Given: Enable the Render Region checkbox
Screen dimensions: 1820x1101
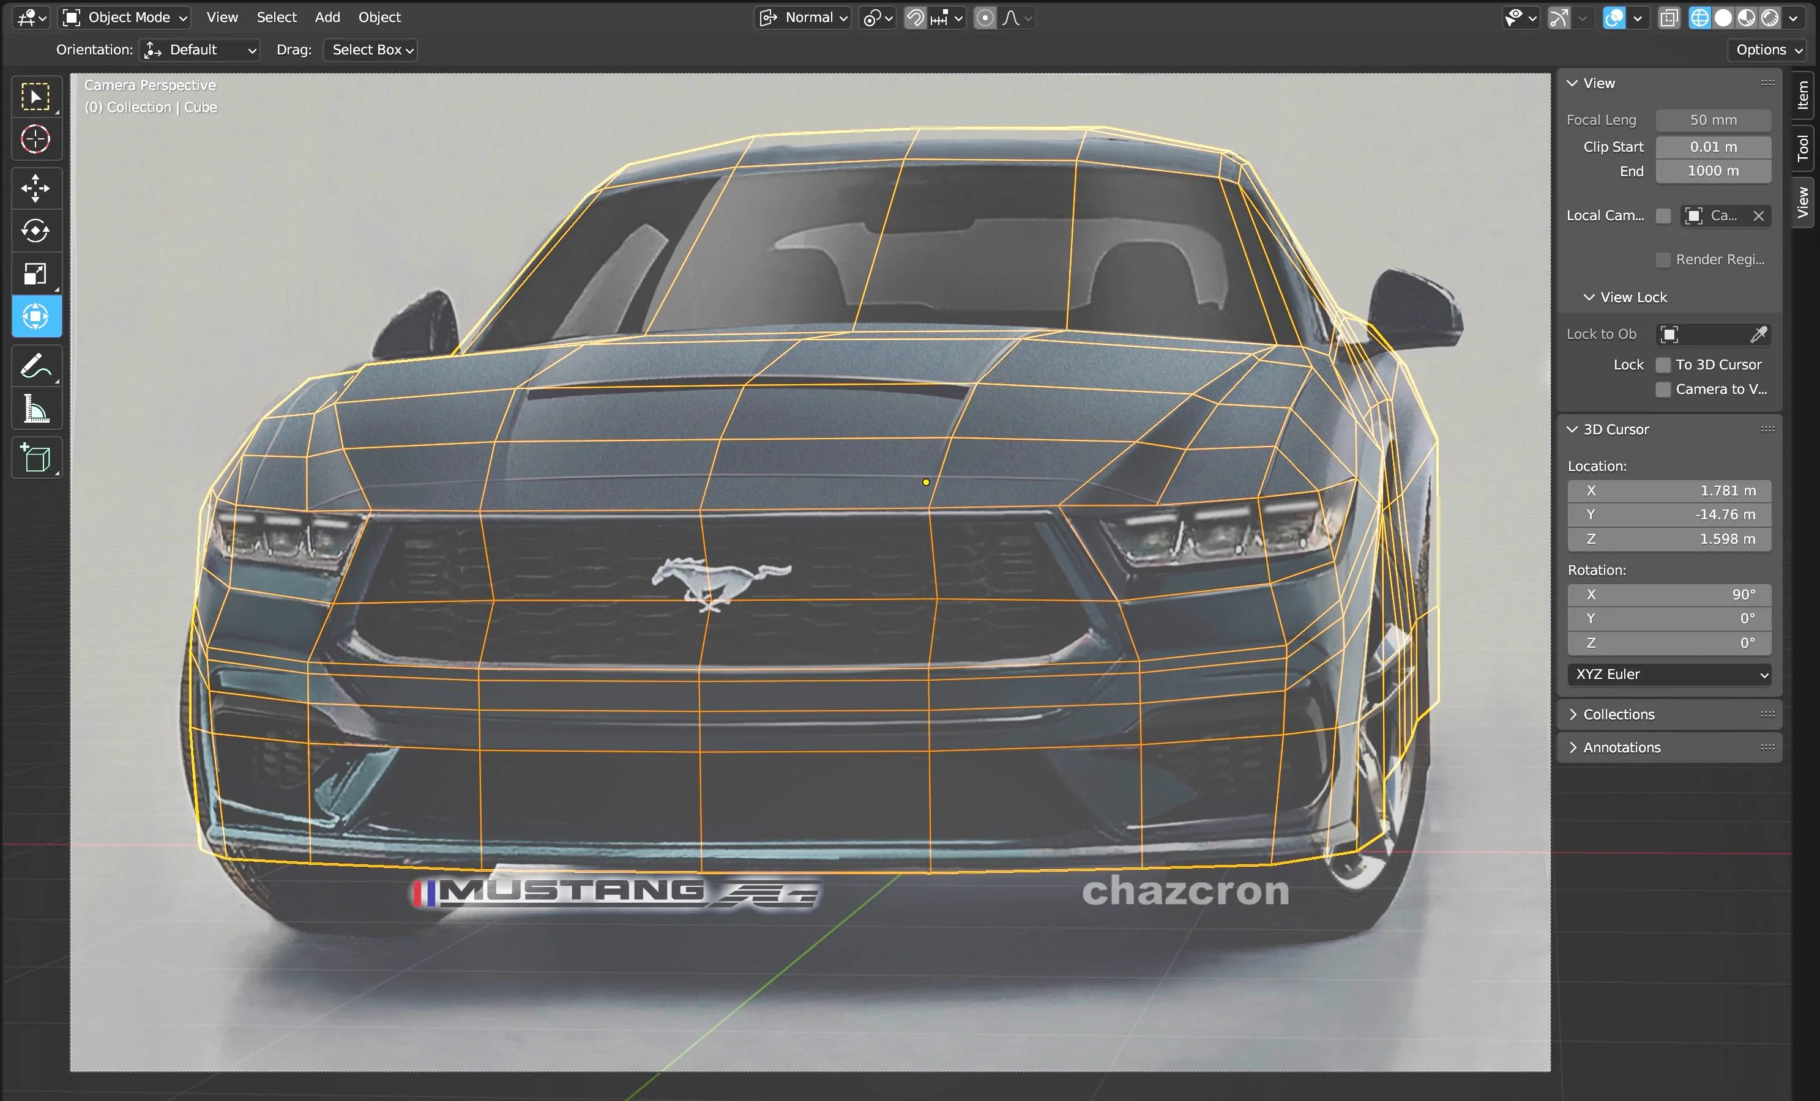Looking at the screenshot, I should [x=1663, y=260].
